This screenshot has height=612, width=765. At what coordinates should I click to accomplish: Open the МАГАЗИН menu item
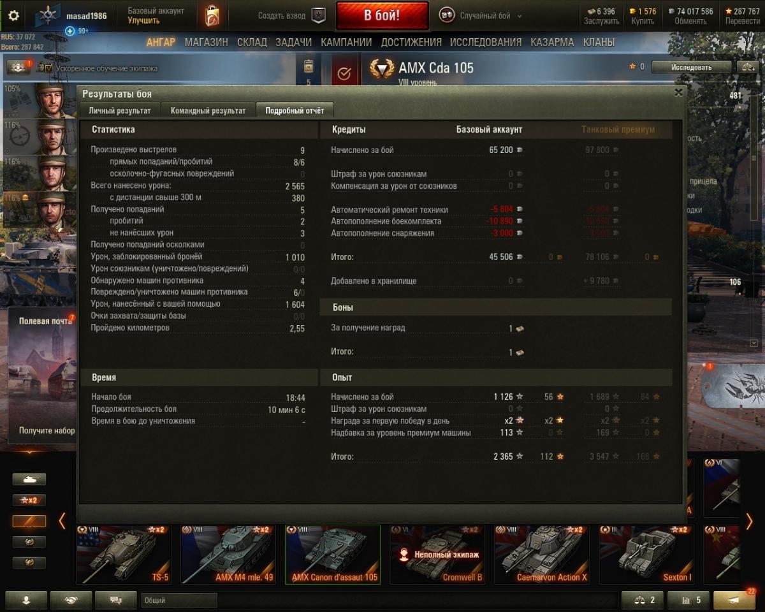point(207,42)
